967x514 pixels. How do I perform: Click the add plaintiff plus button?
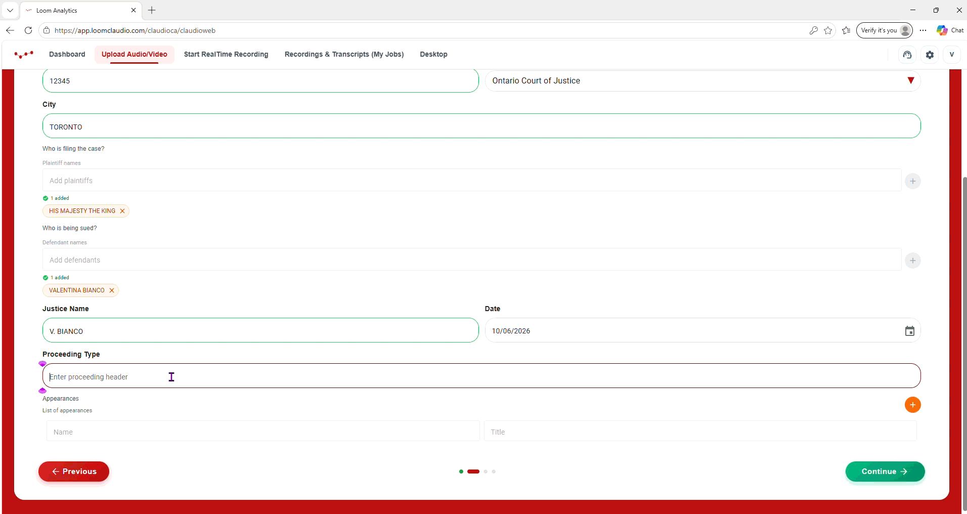912,181
